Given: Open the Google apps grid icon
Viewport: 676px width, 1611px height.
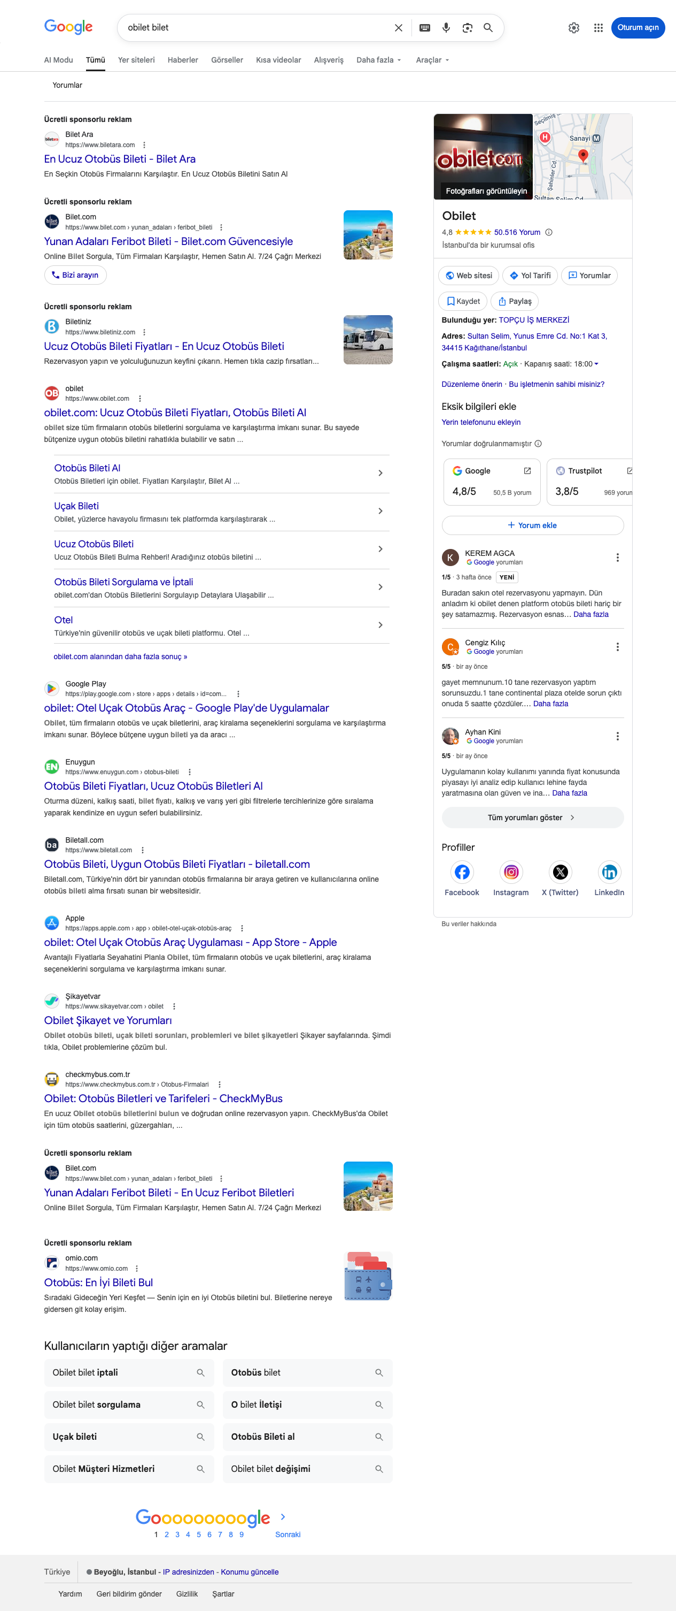Looking at the screenshot, I should (x=599, y=27).
